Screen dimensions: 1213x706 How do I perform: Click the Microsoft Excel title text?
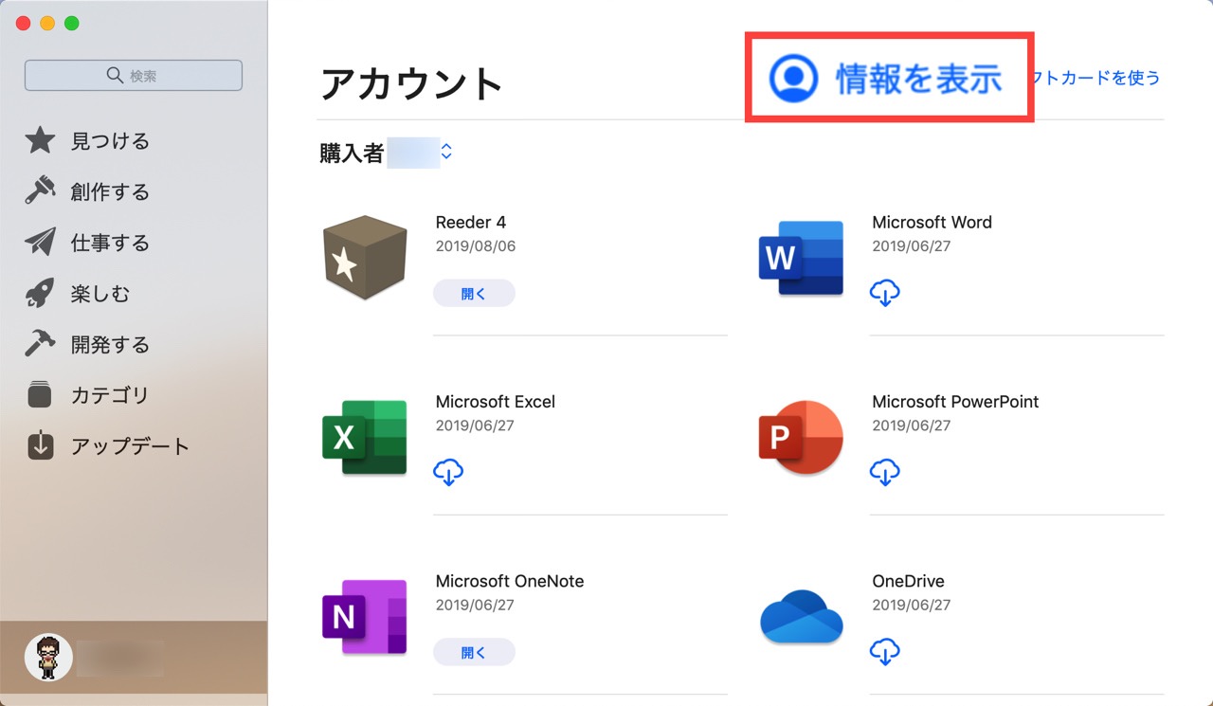(x=496, y=402)
